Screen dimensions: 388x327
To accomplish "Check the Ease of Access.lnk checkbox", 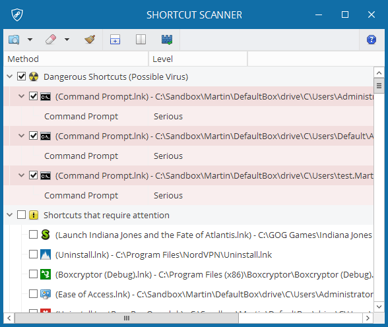I will [33, 294].
